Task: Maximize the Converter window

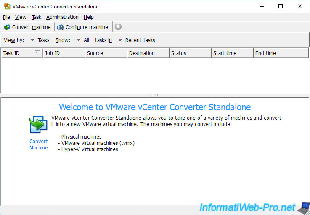Action: (280, 7)
